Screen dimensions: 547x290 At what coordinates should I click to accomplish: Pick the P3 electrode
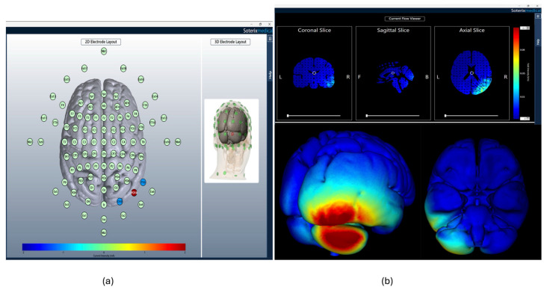(x=88, y=167)
